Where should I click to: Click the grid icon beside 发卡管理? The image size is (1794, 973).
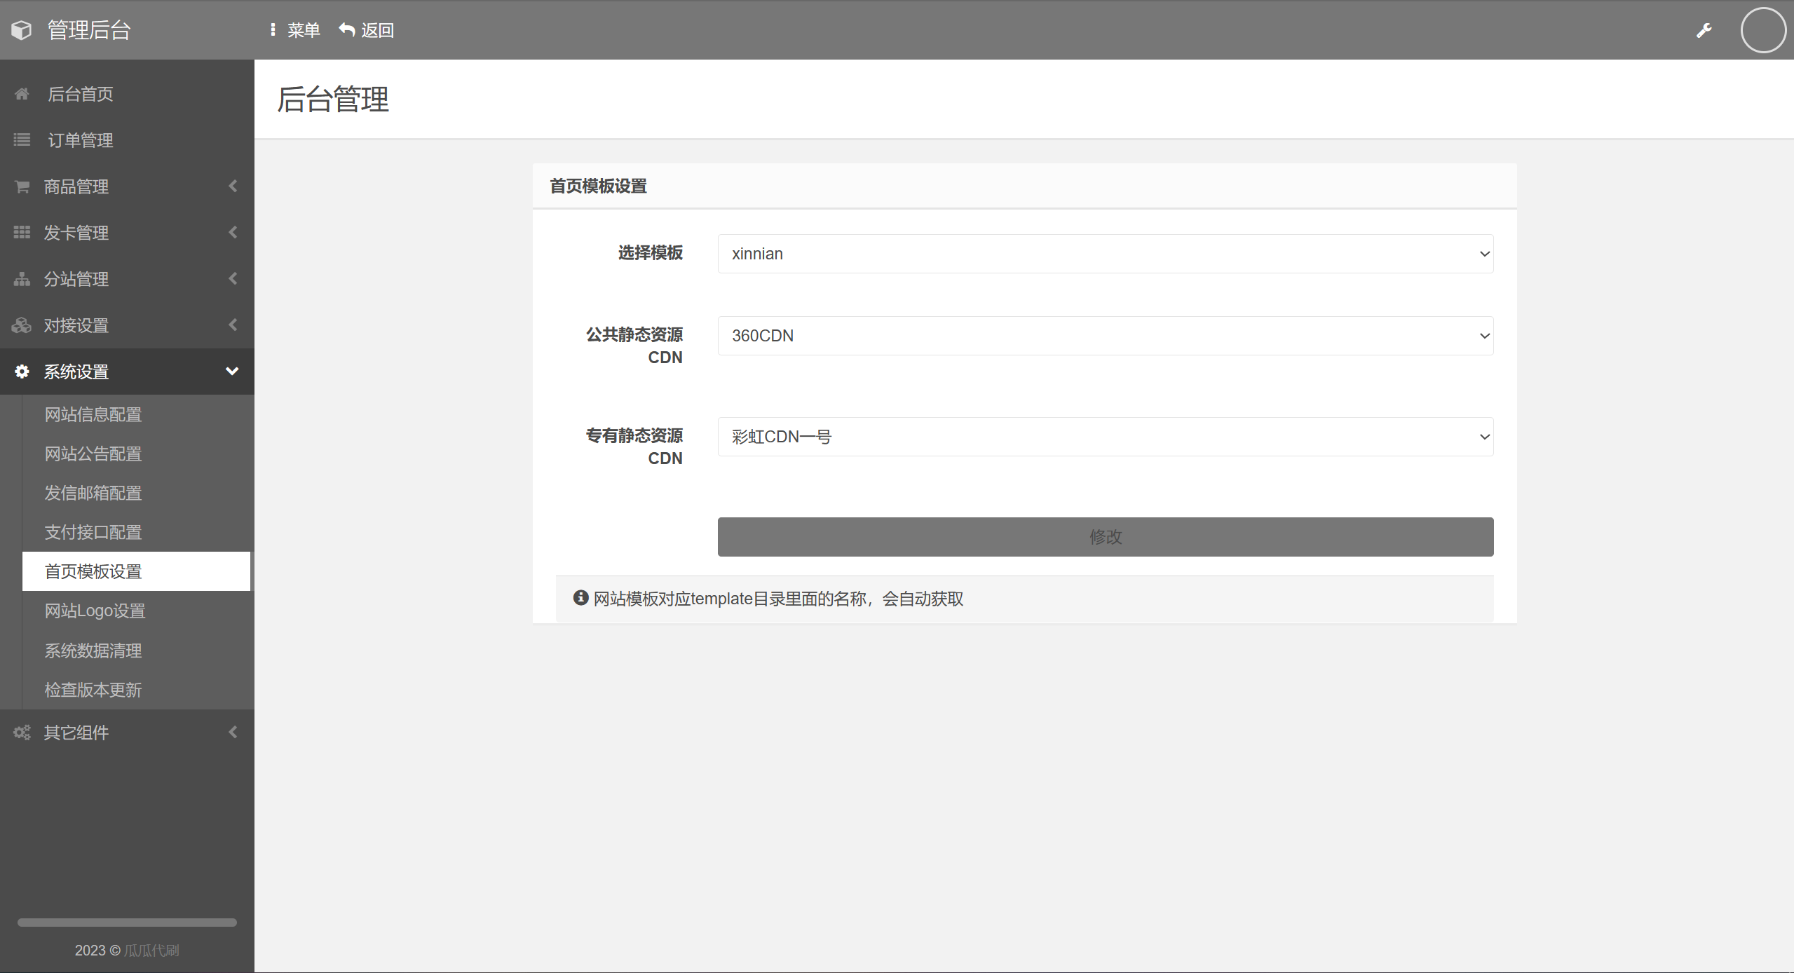[22, 232]
